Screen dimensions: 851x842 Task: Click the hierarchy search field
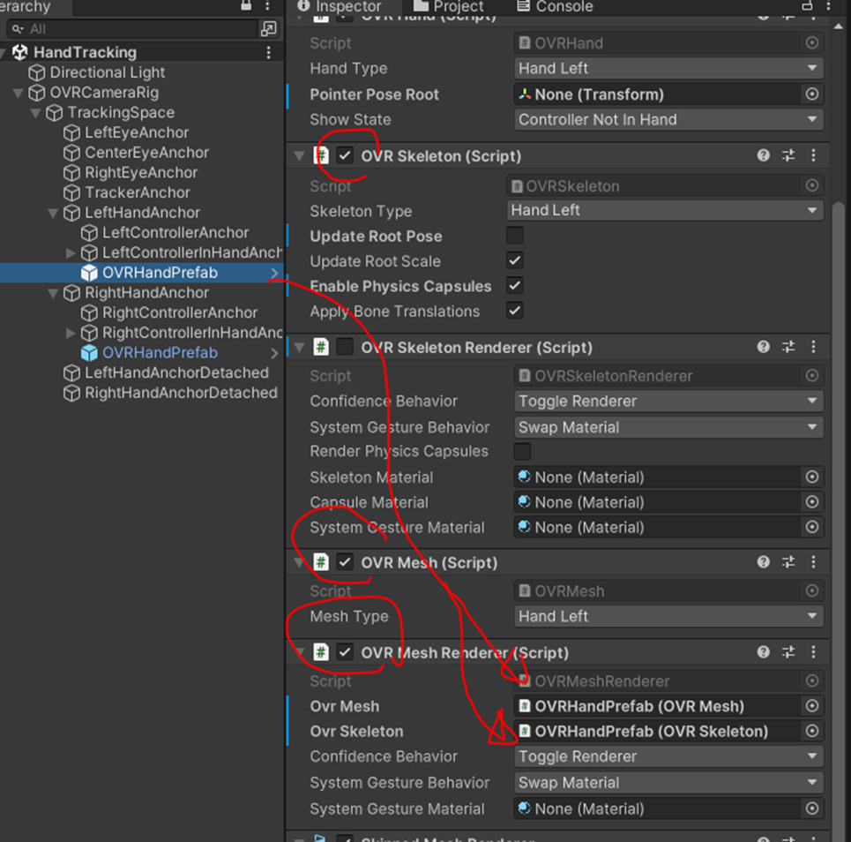coord(133,29)
